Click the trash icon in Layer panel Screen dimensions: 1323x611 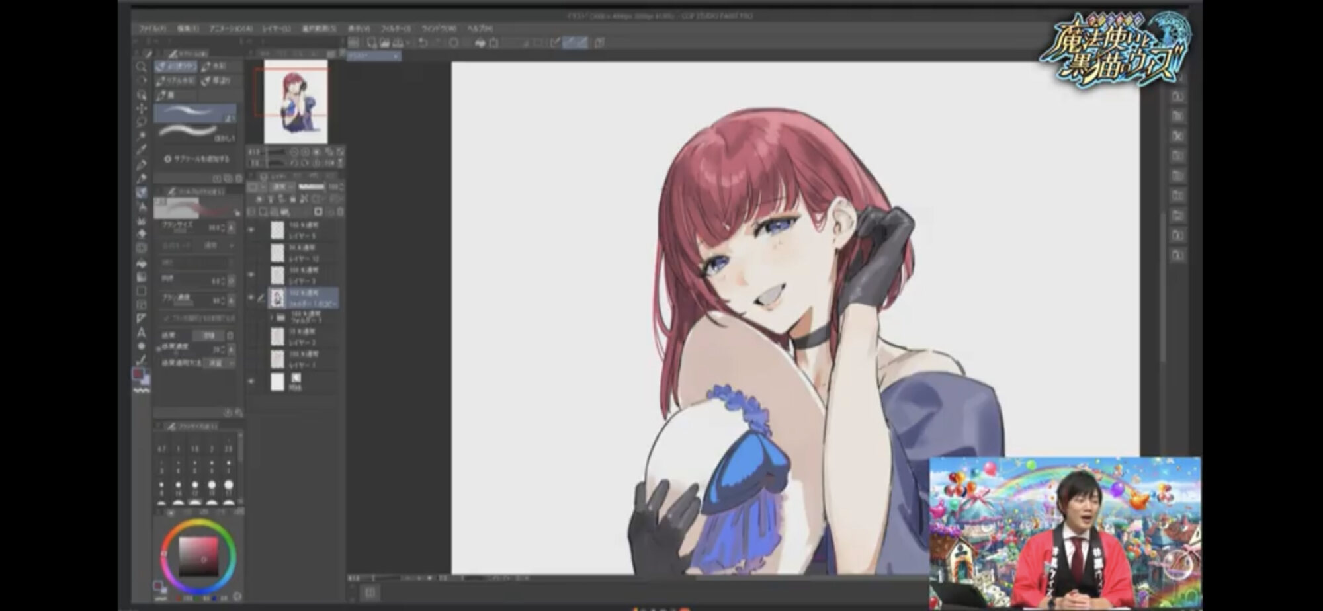pos(340,212)
